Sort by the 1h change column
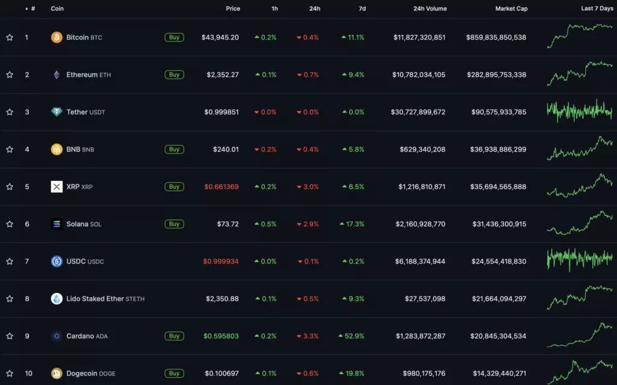The width and height of the screenshot is (617, 385). (275, 8)
